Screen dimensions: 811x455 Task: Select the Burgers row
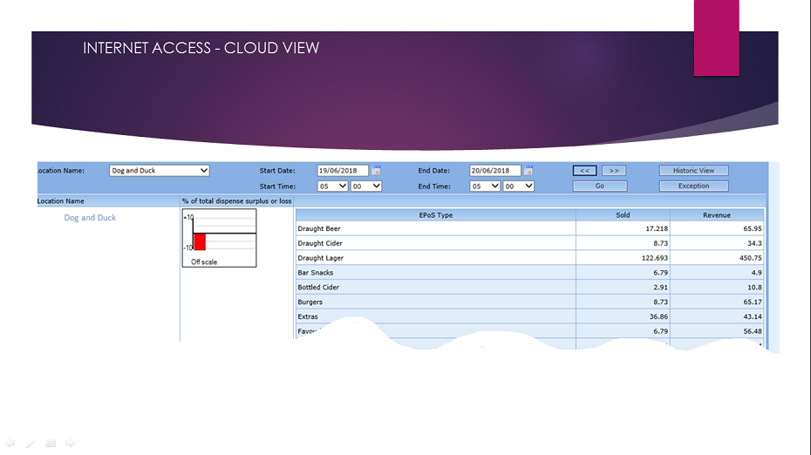coord(529,302)
